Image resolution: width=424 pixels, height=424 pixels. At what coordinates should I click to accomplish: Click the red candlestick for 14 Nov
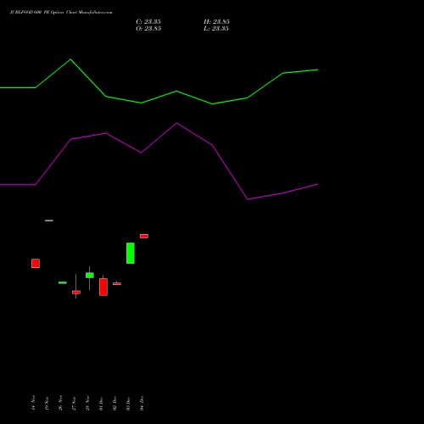(36, 264)
